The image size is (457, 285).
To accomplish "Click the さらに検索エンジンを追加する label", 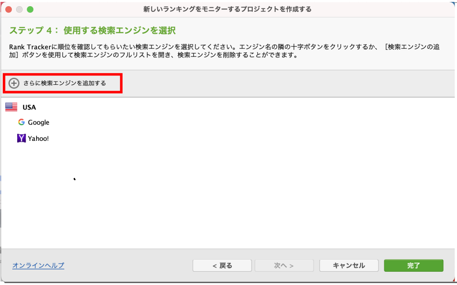I will (65, 83).
